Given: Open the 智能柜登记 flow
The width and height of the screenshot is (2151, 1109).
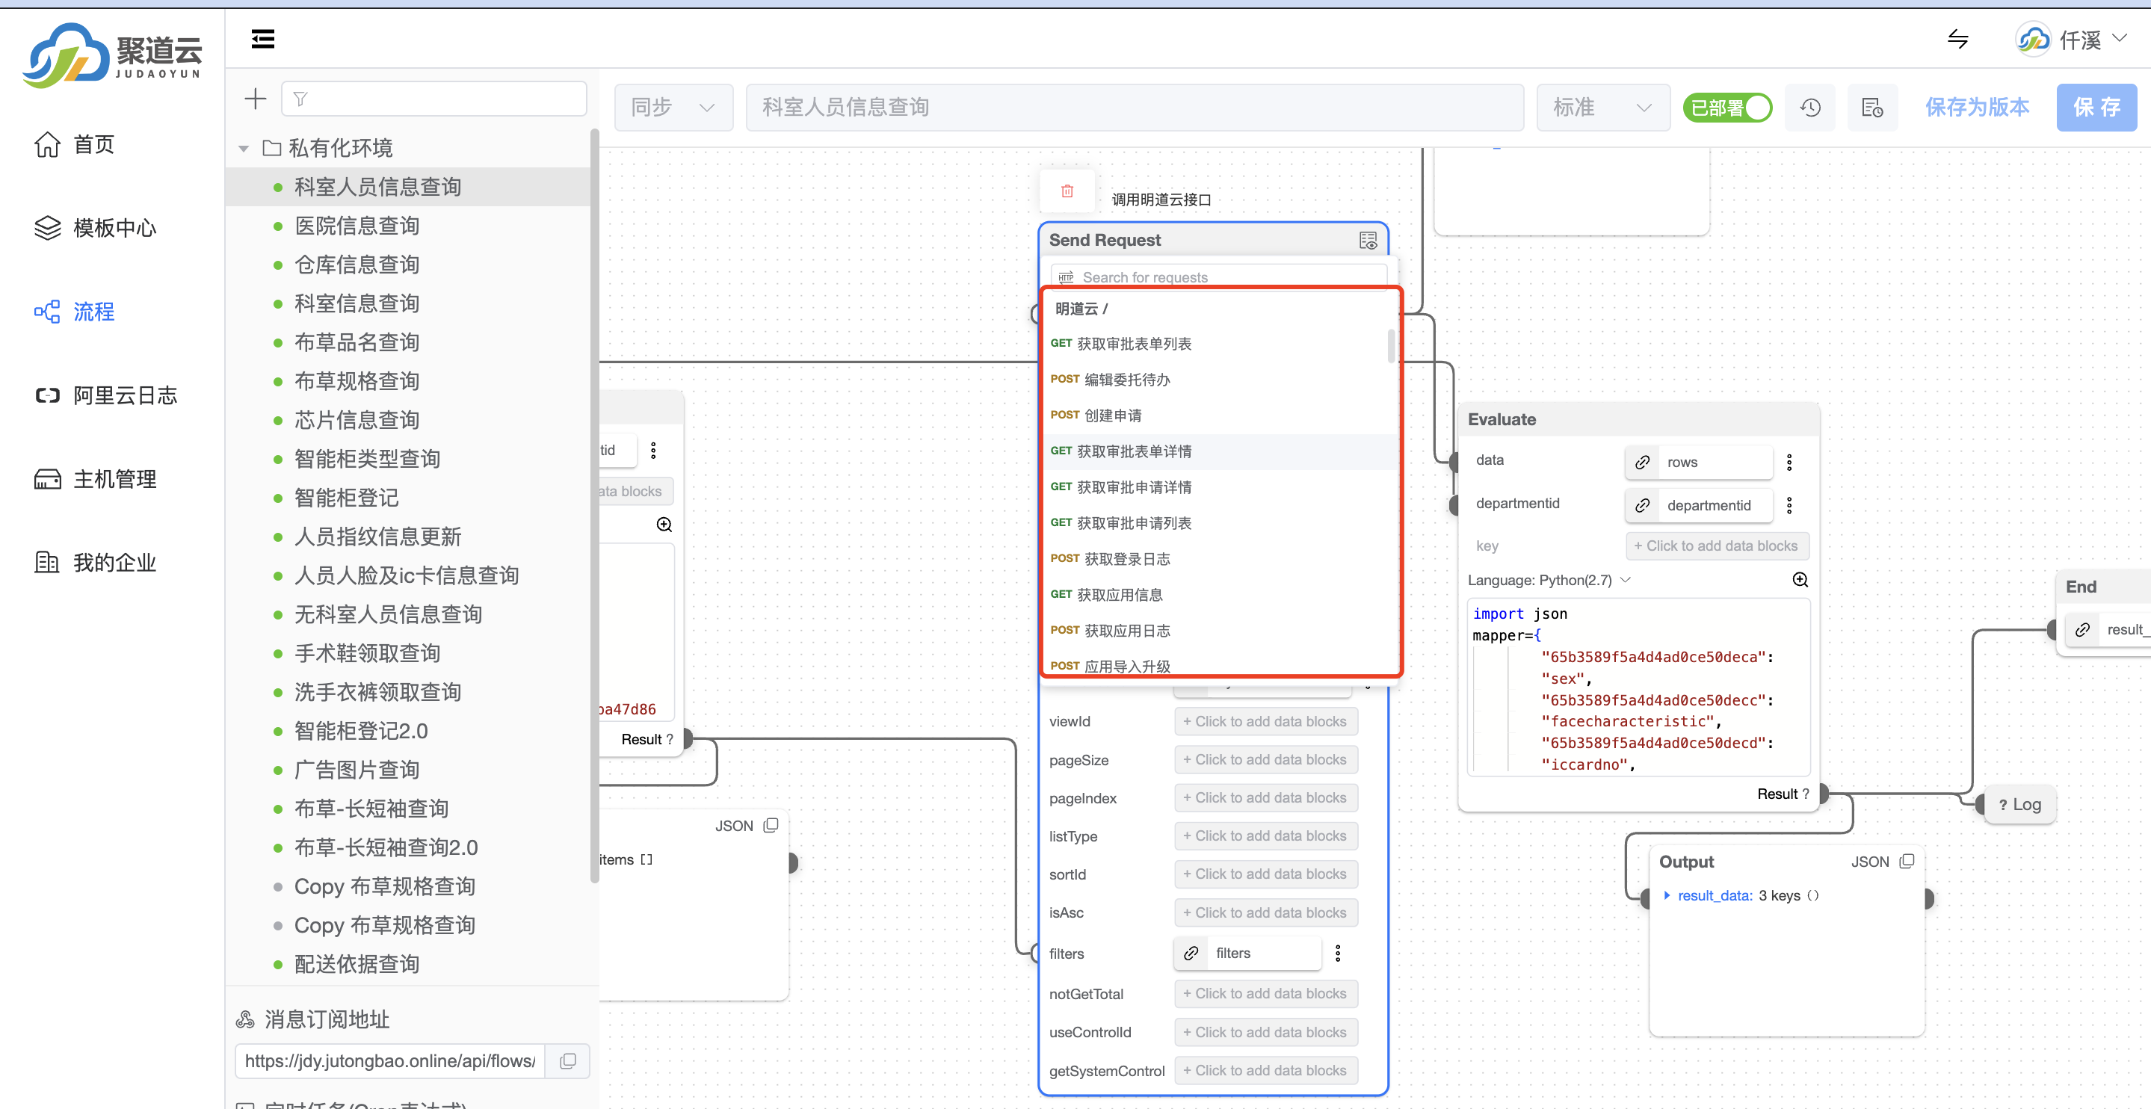Looking at the screenshot, I should 347,498.
